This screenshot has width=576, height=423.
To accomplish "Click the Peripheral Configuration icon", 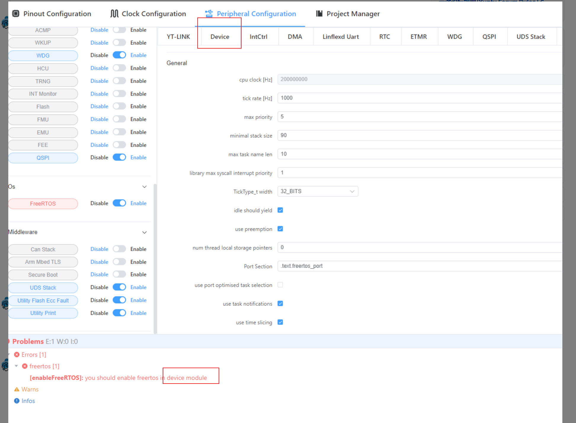I will click(x=209, y=14).
